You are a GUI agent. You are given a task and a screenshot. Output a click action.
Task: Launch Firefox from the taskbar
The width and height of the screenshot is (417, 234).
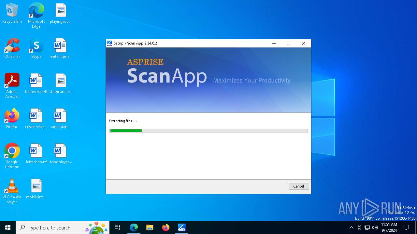click(165, 227)
